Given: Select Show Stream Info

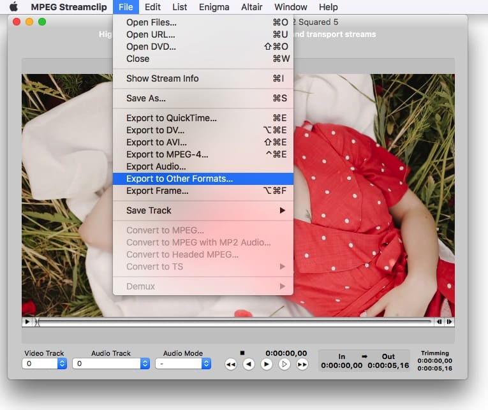Looking at the screenshot, I should click(x=203, y=78).
